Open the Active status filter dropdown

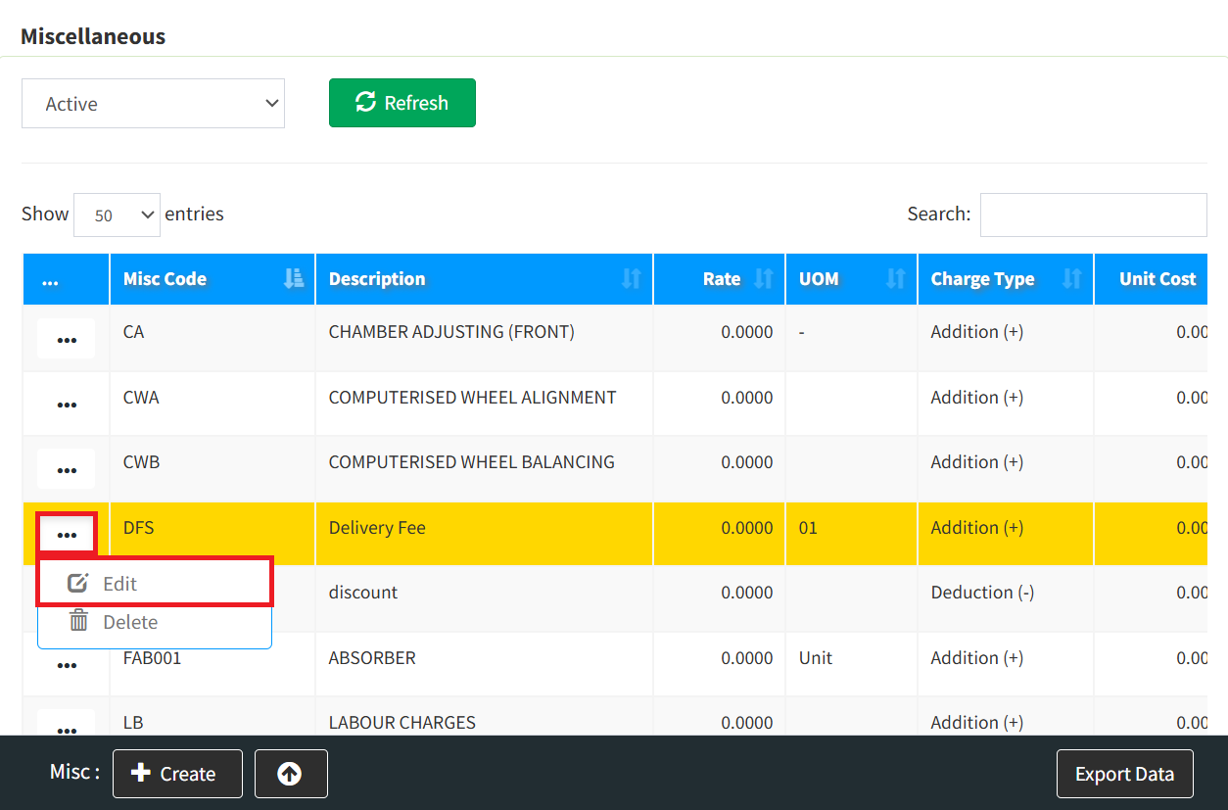(154, 104)
